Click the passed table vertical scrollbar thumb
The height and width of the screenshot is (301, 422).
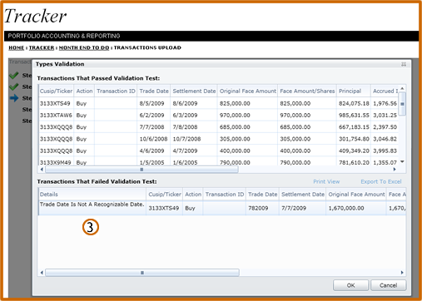(402, 104)
